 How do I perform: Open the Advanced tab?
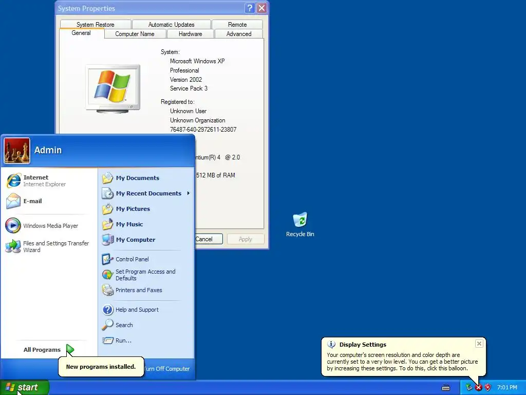[x=239, y=34]
